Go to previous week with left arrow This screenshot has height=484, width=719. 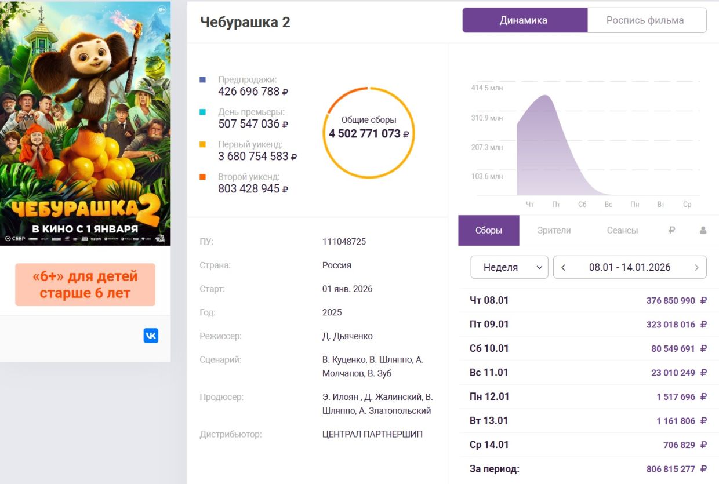coord(563,267)
